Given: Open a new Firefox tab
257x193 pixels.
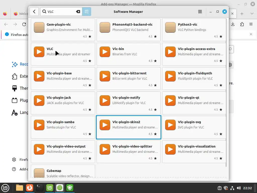Looking at the screenshot, I should 242,14.
